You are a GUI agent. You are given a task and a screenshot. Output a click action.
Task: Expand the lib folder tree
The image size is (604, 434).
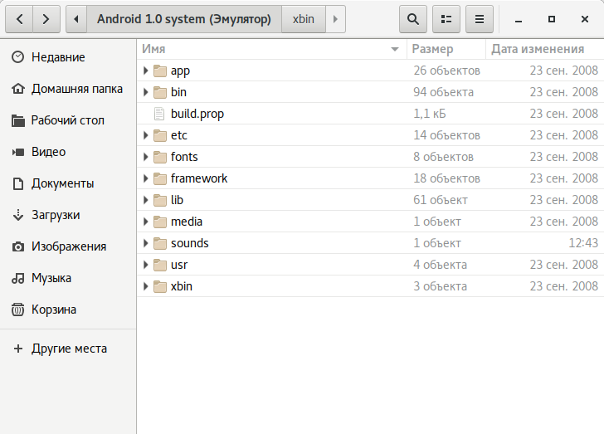pyautogui.click(x=146, y=200)
